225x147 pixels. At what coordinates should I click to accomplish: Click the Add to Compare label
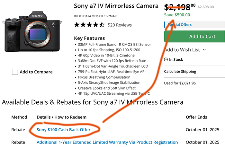[36, 72]
